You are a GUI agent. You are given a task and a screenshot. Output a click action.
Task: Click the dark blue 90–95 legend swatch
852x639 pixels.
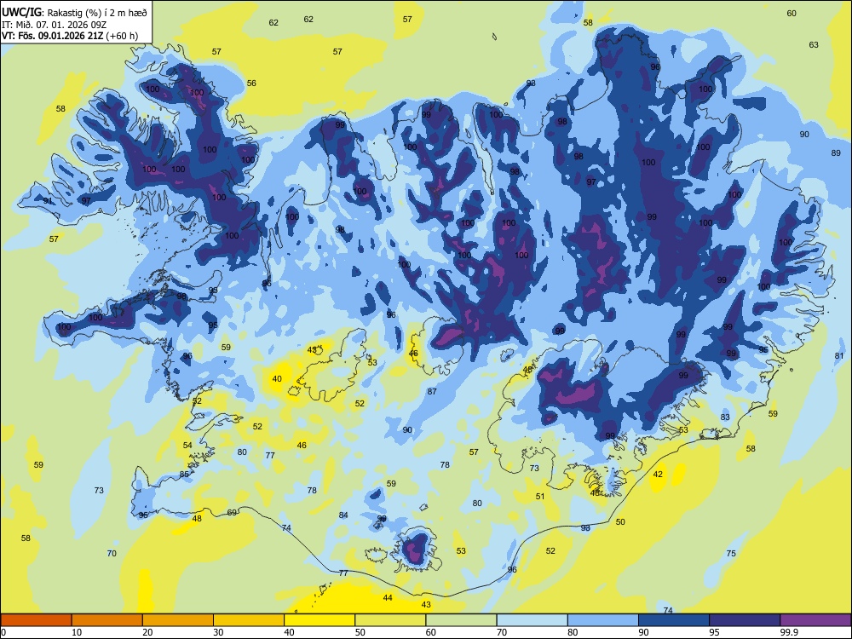(x=674, y=620)
